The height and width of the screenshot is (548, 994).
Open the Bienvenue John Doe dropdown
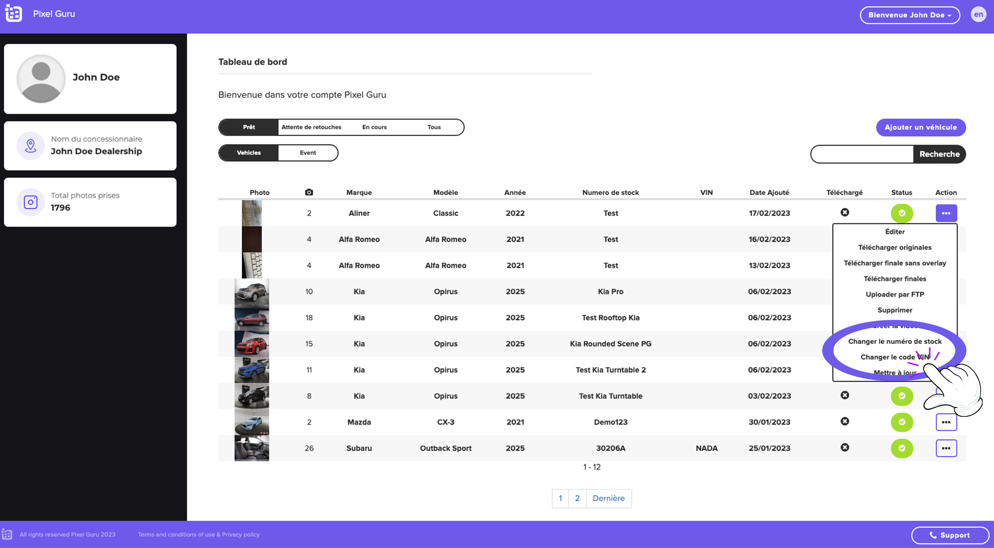coord(909,15)
